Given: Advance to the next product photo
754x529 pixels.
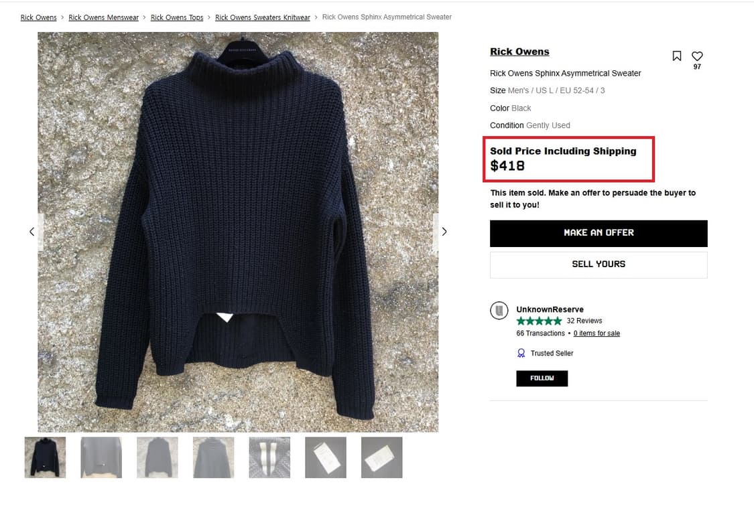Looking at the screenshot, I should [x=444, y=232].
